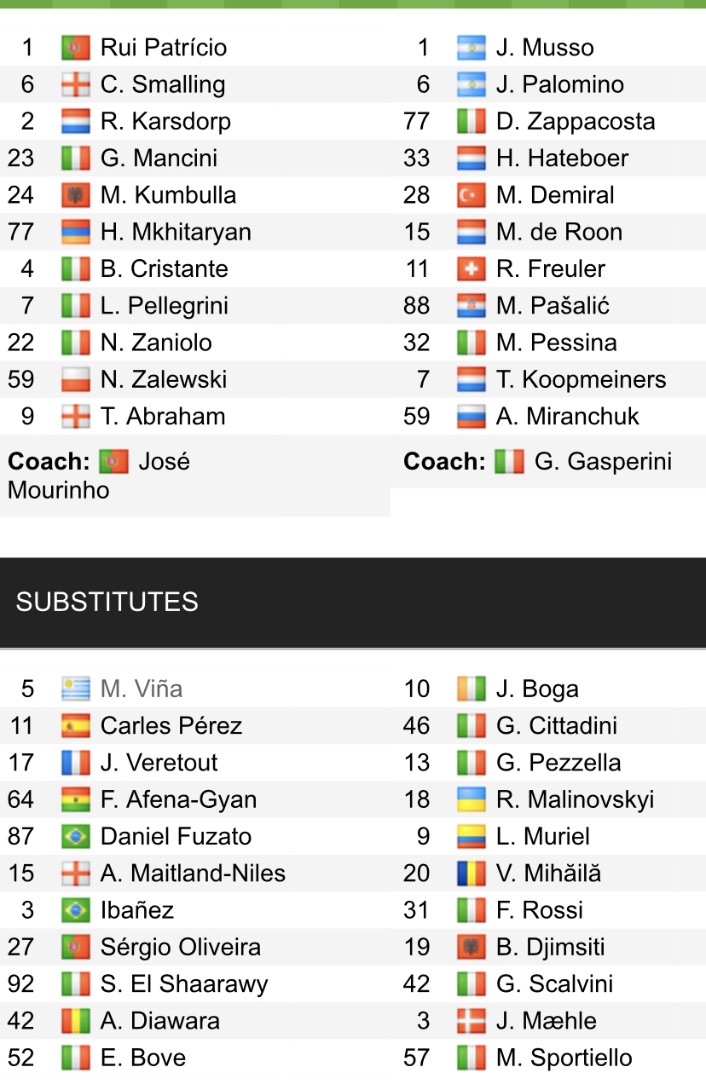Click Brazil flag next to Daniel Fuzato
The width and height of the screenshot is (706, 1090).
(x=76, y=836)
